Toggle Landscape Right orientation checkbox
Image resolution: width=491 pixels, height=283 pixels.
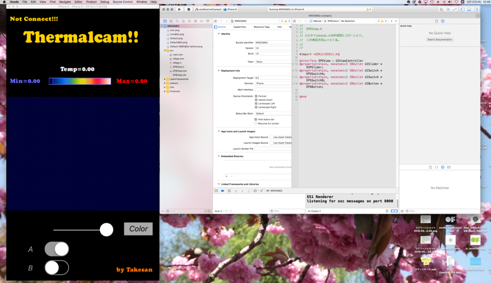tap(256, 107)
